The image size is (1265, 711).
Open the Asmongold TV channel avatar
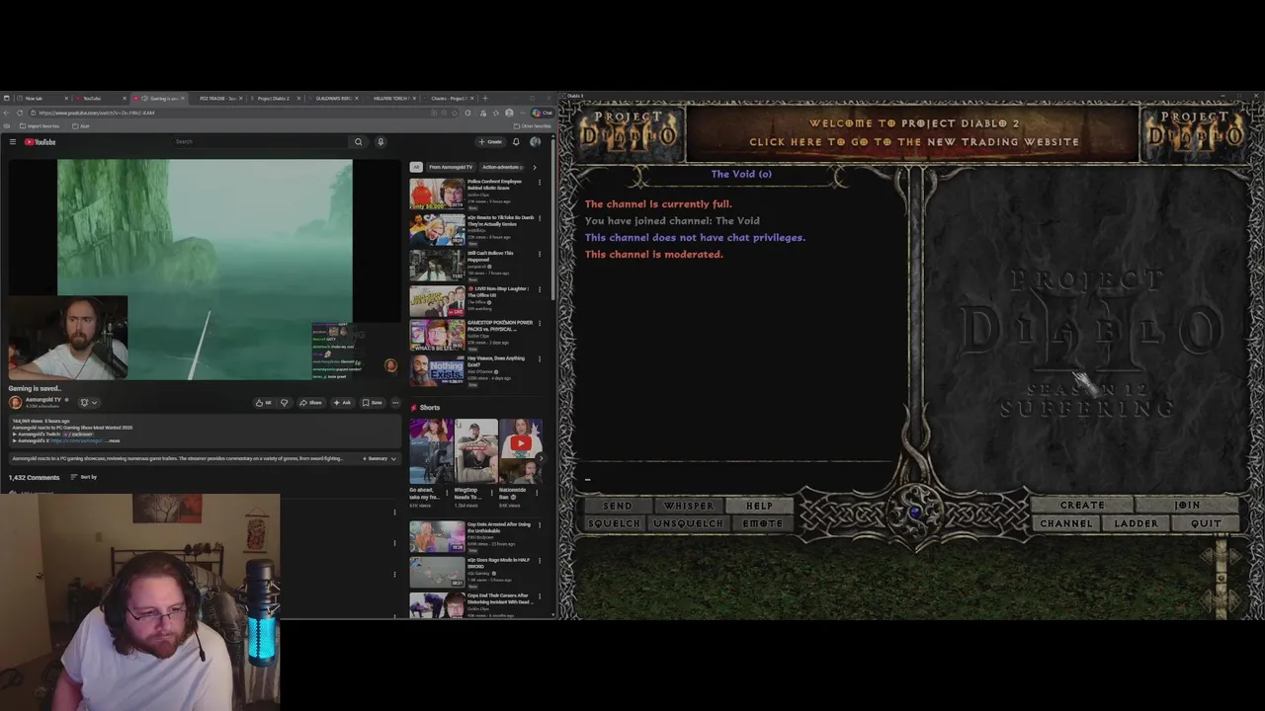(15, 402)
